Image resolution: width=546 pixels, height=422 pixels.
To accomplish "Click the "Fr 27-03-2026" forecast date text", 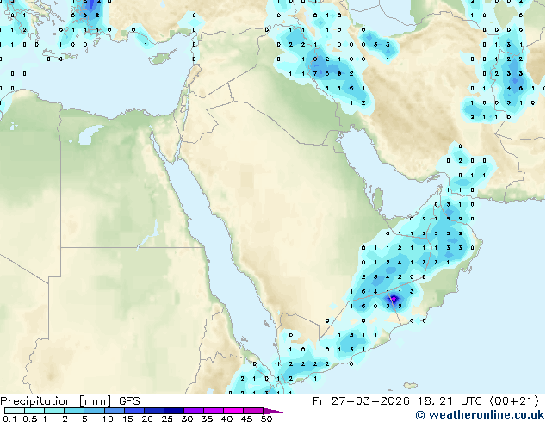I will tap(361, 401).
